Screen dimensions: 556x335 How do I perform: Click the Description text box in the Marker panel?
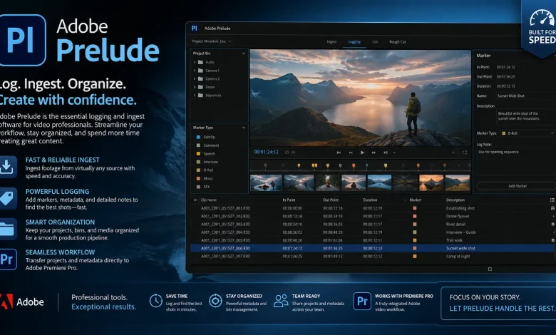(x=526, y=116)
